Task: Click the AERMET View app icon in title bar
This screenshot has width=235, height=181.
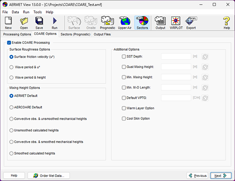Action: [x=5, y=5]
